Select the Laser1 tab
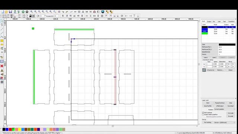The image size is (238, 134). [206, 57]
